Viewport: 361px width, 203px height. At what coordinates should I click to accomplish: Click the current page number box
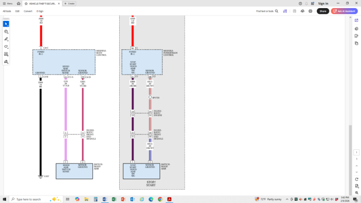[356, 152]
